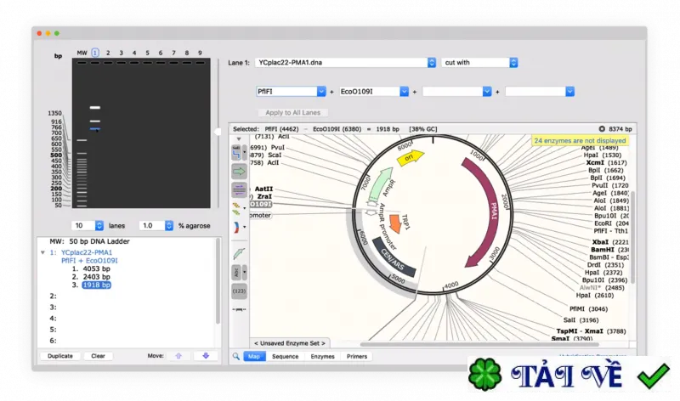Click the red-blue DNA colors icon
Image resolution: width=680 pixels, height=401 pixels.
point(237,227)
